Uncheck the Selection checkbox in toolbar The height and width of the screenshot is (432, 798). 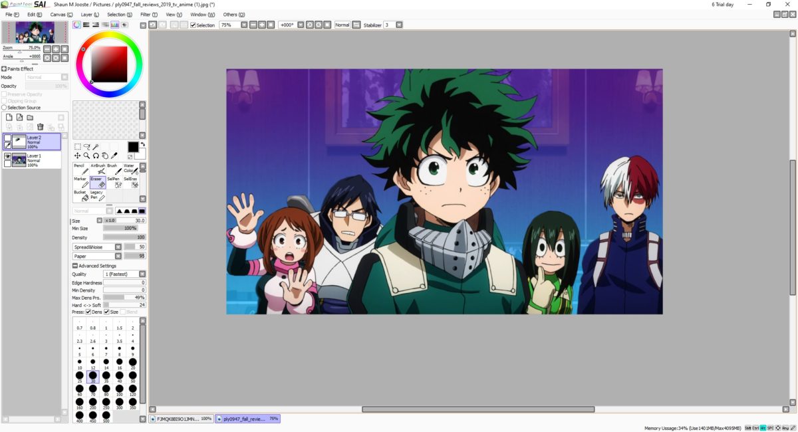tap(193, 25)
